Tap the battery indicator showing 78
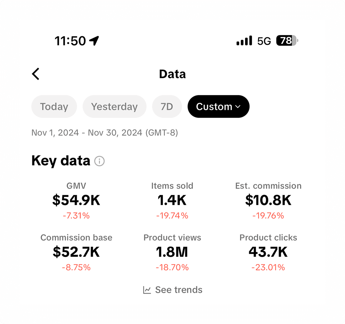The image size is (345, 324). (x=287, y=41)
